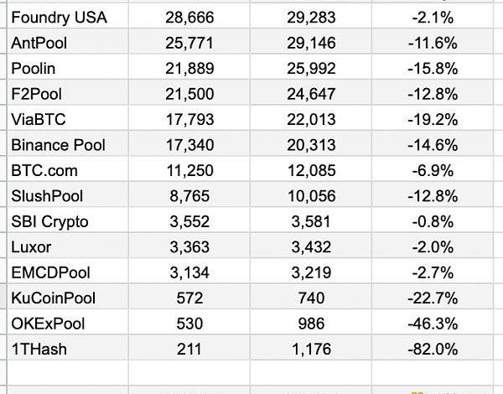Select the SBI Crypto row label
Viewport: 503px width, 394px height.
68,221
